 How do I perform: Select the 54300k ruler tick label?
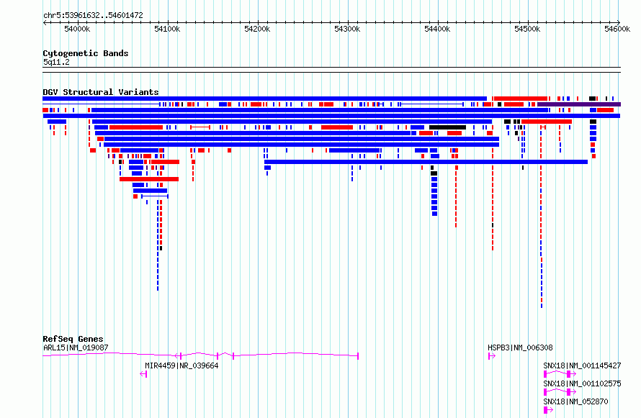347,29
